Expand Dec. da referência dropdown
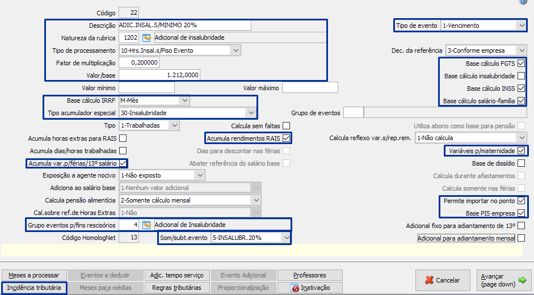This screenshot has width=534, height=295. (x=486, y=50)
